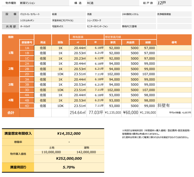Click 1A area value 20.44㎡
The image size is (194, 177).
click(78, 48)
